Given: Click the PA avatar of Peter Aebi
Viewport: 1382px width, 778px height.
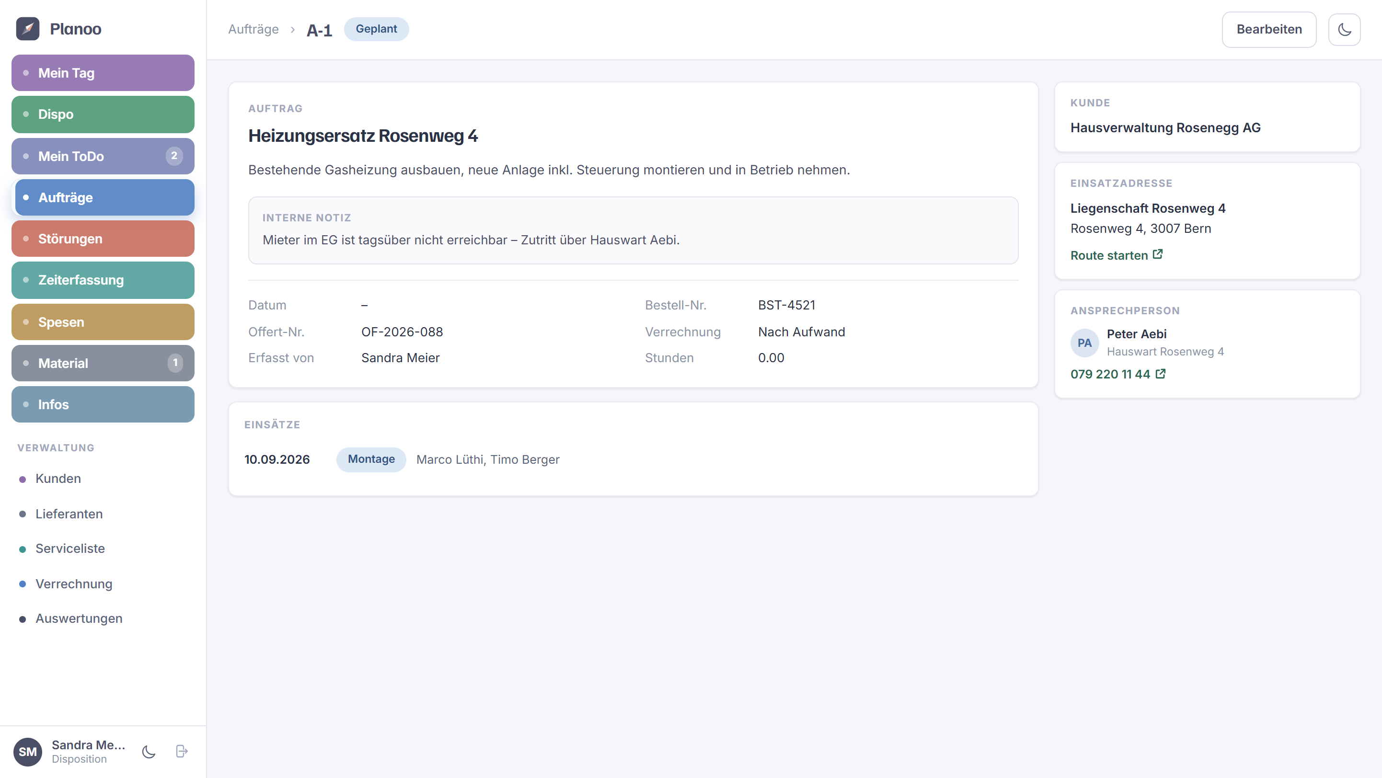Looking at the screenshot, I should 1084,343.
